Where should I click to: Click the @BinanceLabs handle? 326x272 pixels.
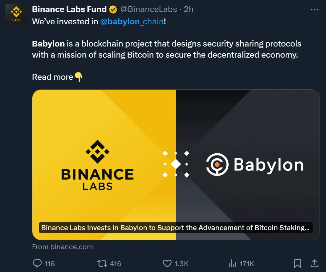tap(149, 10)
